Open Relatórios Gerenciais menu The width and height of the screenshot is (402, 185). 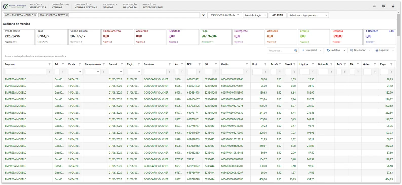tap(38, 6)
